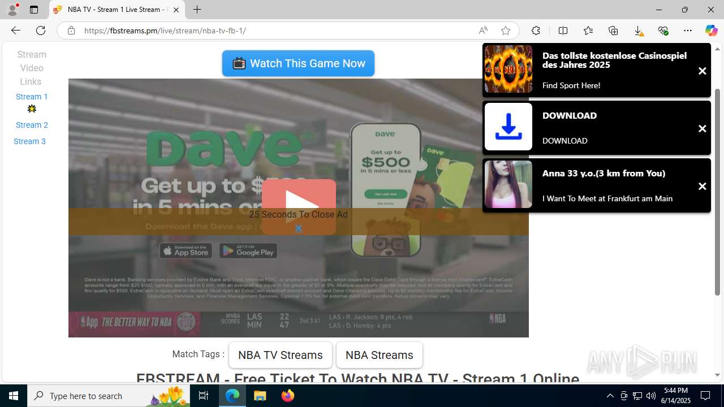Show hidden system tray icons
This screenshot has height=407, width=724.
coord(610,396)
